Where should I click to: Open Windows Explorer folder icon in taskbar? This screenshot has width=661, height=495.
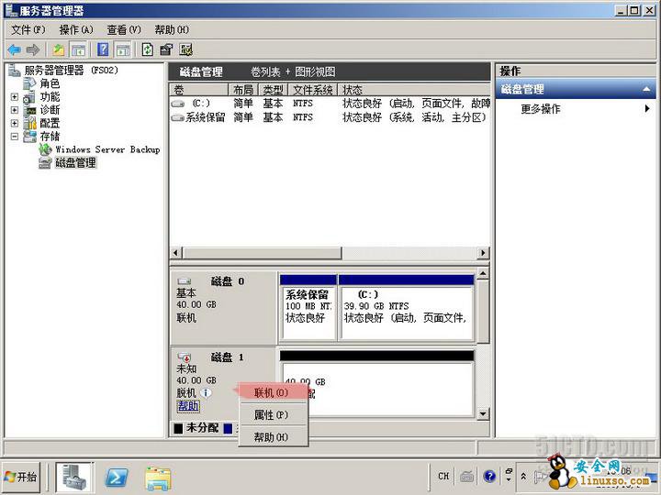[x=158, y=477]
